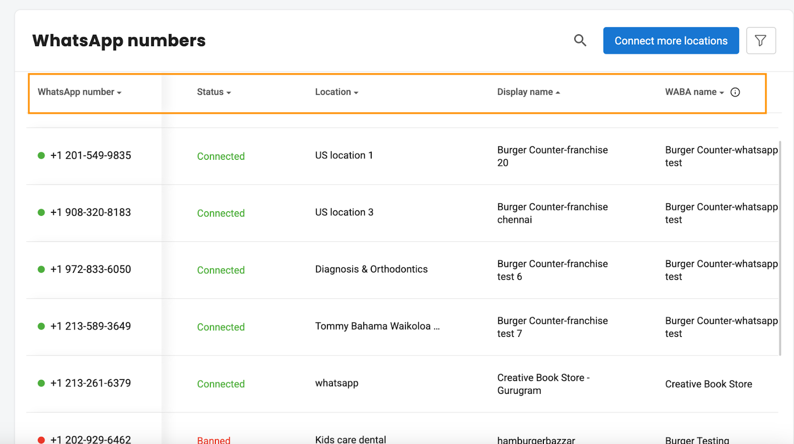Click hamburgerbazzar display name
The width and height of the screenshot is (794, 444).
tap(536, 440)
